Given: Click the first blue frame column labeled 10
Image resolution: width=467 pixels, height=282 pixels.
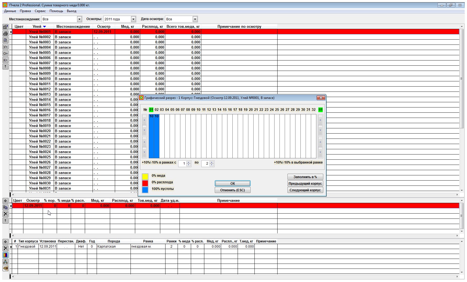Looking at the screenshot, I should (x=151, y=136).
